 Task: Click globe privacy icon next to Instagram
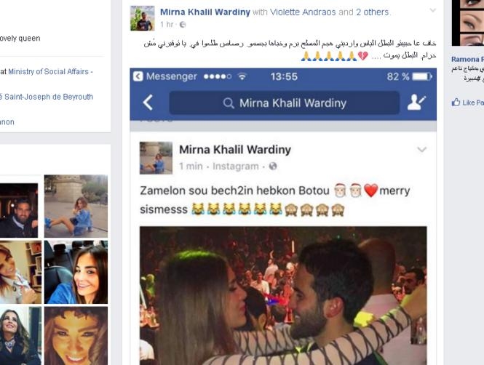click(272, 167)
